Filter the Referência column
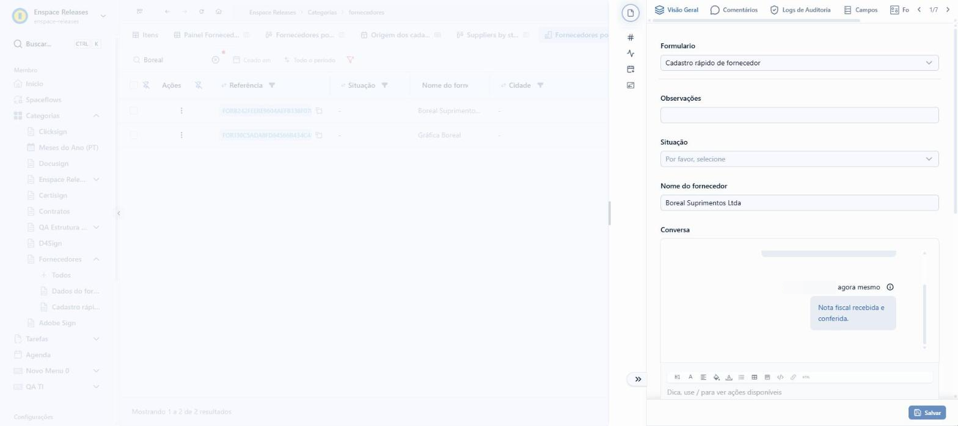The image size is (958, 426). point(272,85)
